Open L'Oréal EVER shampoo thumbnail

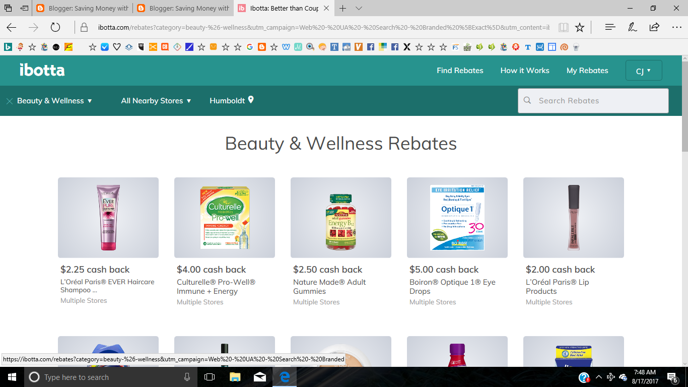[108, 218]
